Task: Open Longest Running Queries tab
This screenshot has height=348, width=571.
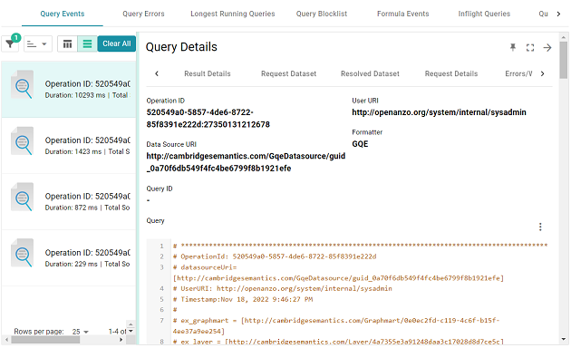Action: [233, 14]
